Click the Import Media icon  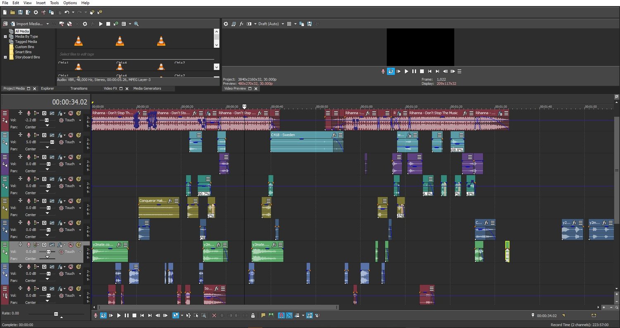(12, 24)
